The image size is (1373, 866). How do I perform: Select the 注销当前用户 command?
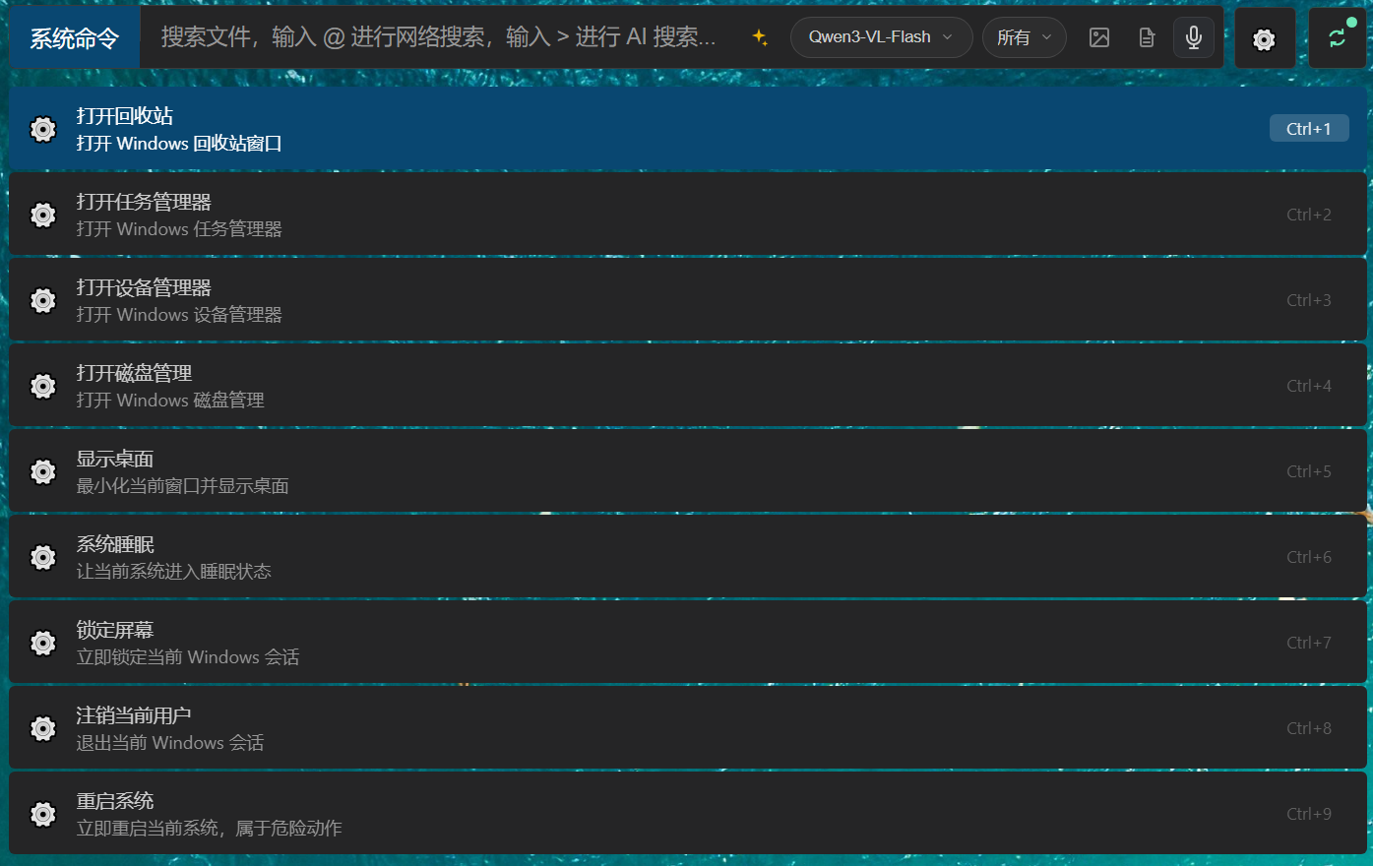click(688, 728)
